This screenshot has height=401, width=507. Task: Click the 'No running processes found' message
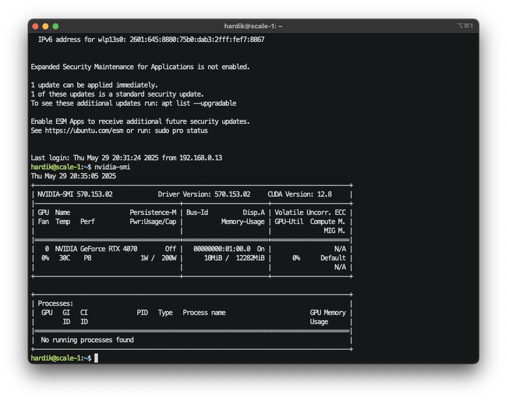87,340
